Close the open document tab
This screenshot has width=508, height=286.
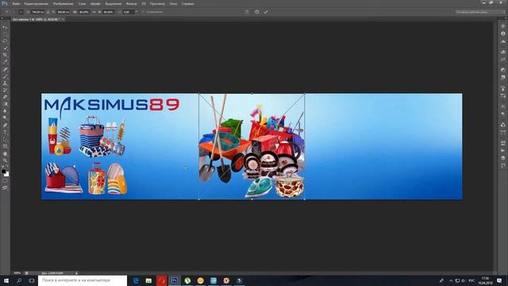[63, 19]
